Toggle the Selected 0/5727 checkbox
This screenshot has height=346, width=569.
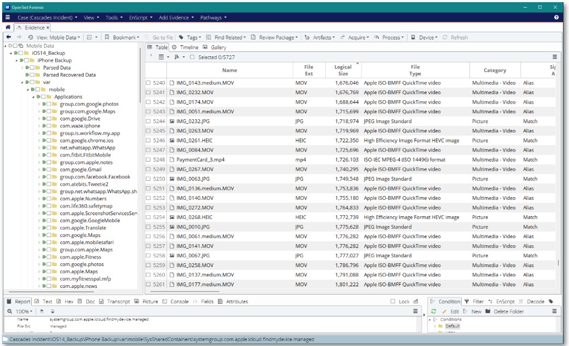click(192, 57)
